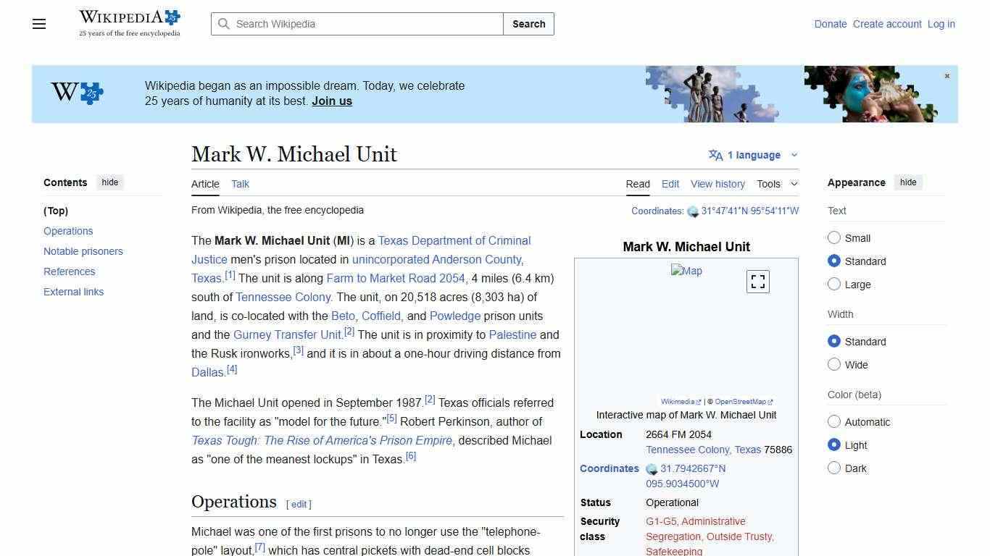
Task: Click the search magnifying glass icon
Action: click(x=225, y=24)
